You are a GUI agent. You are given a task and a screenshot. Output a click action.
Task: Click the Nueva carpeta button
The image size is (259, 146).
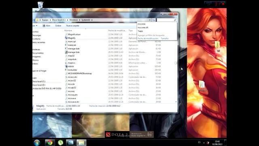[x=73, y=26]
